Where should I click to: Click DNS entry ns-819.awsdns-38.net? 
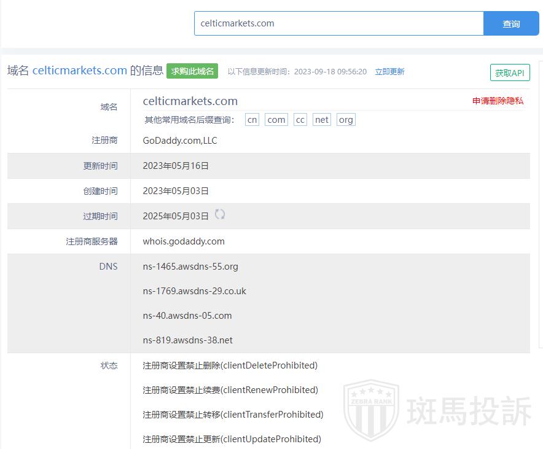coord(187,340)
